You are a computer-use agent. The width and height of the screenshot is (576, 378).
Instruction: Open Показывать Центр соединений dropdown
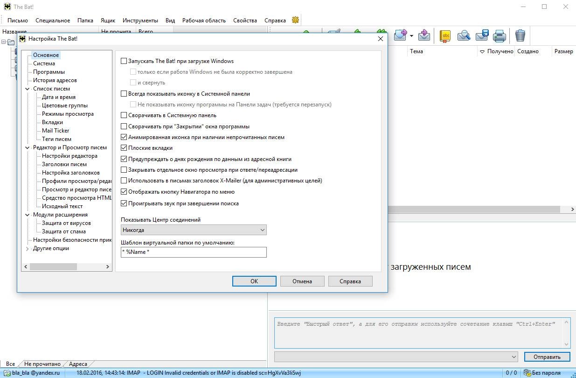pyautogui.click(x=194, y=230)
